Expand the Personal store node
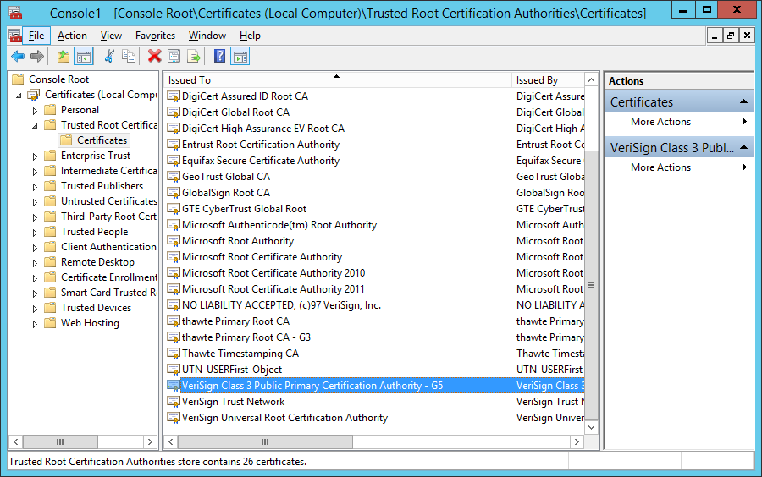 point(35,111)
